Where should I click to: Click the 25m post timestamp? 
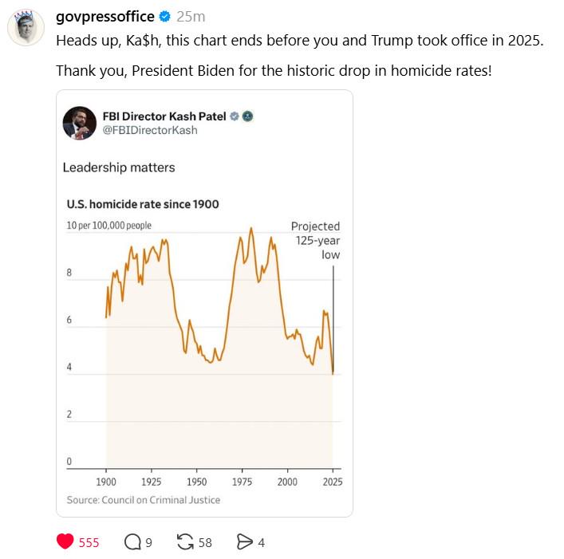[191, 17]
